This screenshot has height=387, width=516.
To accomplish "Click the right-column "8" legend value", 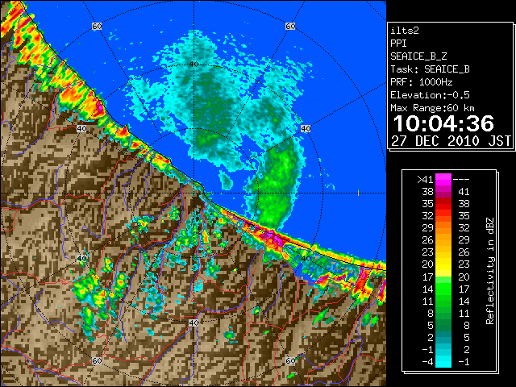I will (x=466, y=325).
